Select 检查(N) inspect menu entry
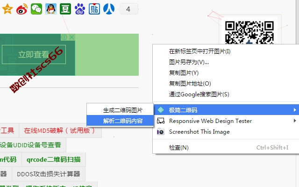This screenshot has height=187, width=299. point(226,148)
